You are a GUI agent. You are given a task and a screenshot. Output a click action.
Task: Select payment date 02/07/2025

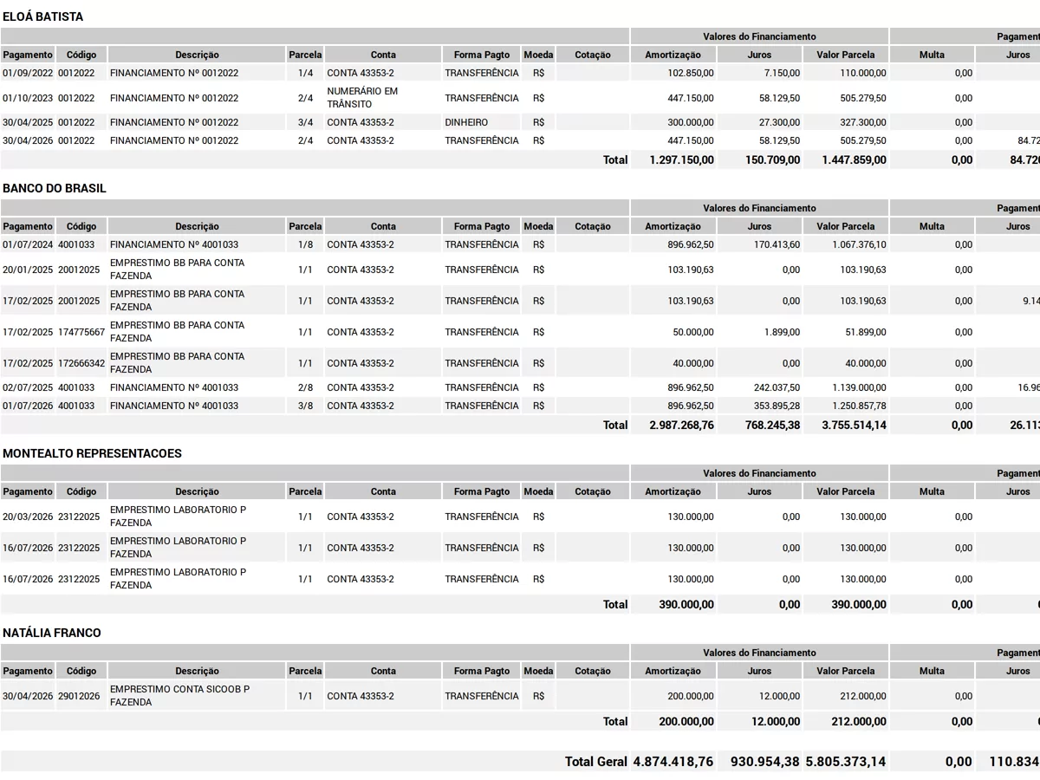(x=28, y=387)
